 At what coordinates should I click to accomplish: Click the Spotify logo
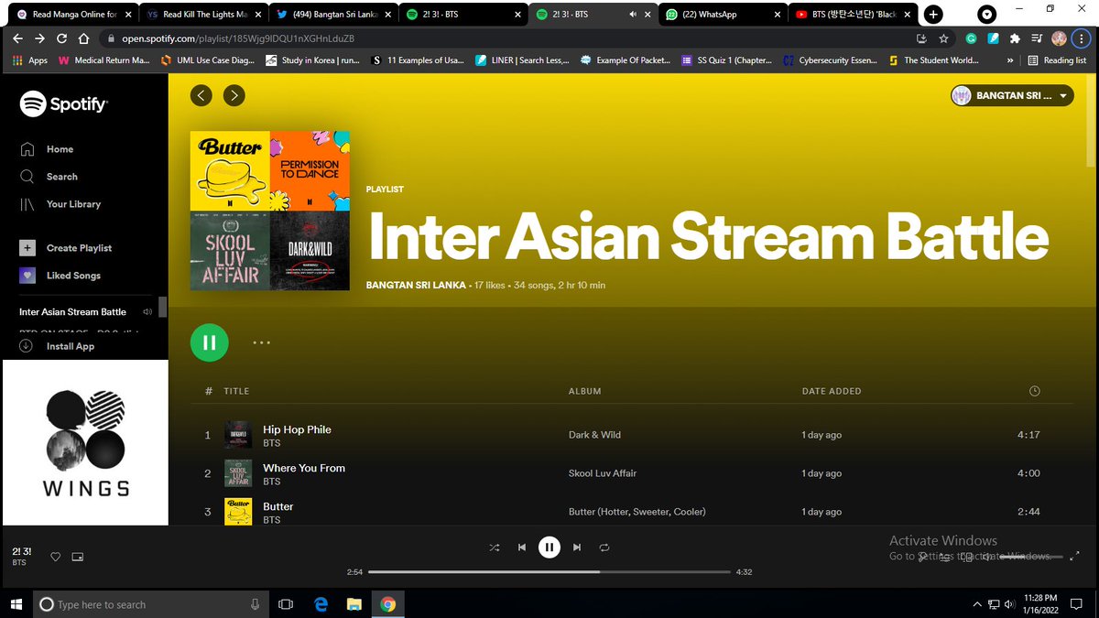pyautogui.click(x=63, y=104)
